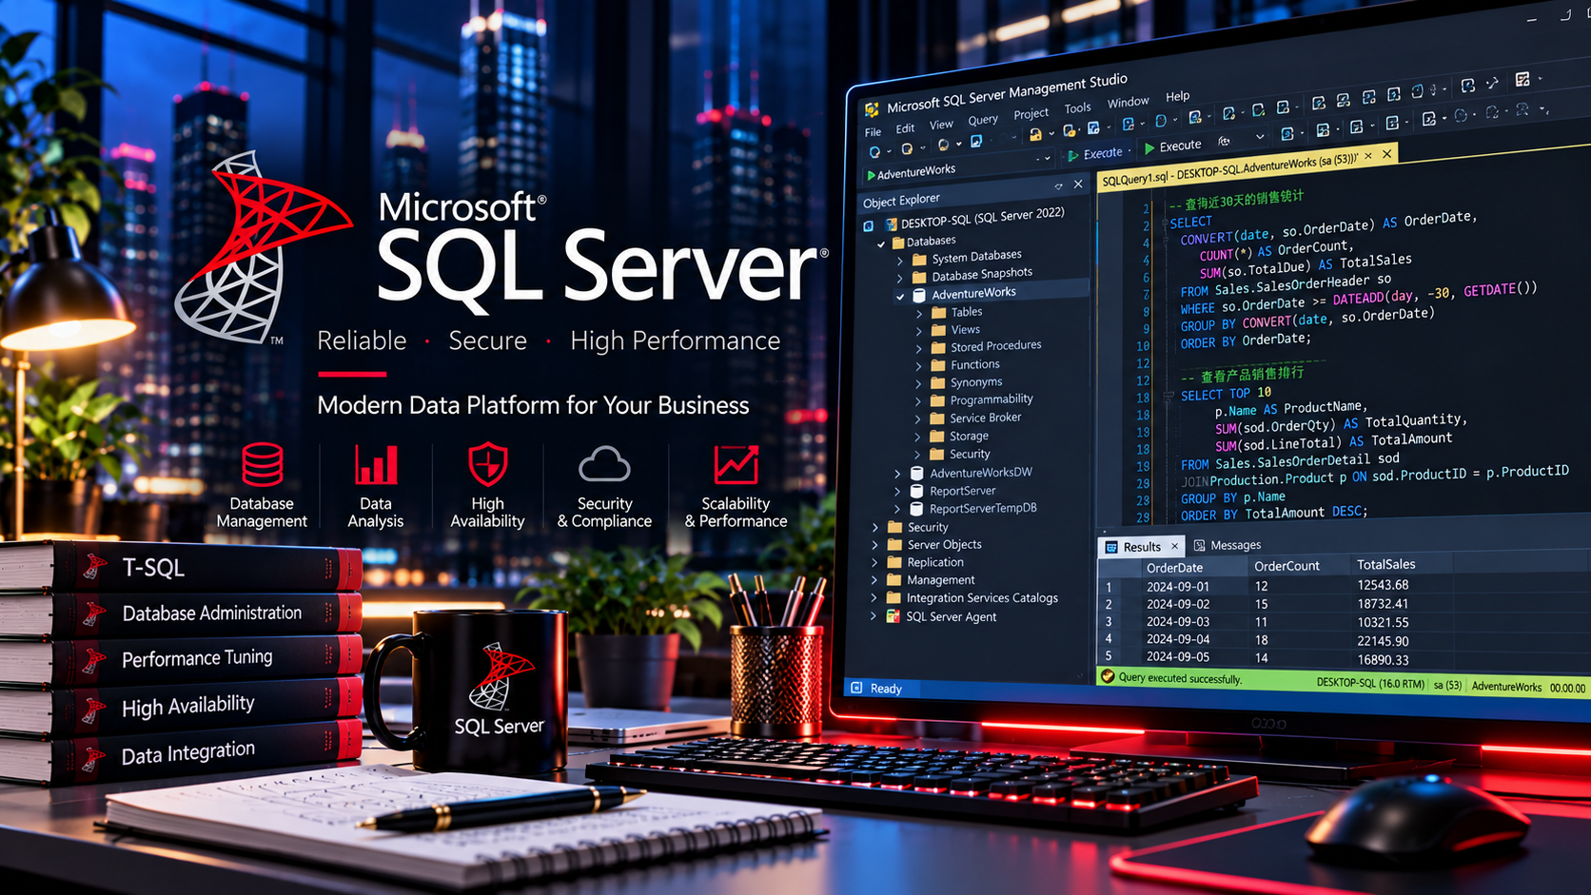
Task: Open the AdventureWorks database dropdown in the toolbar
Action: [x=1048, y=160]
